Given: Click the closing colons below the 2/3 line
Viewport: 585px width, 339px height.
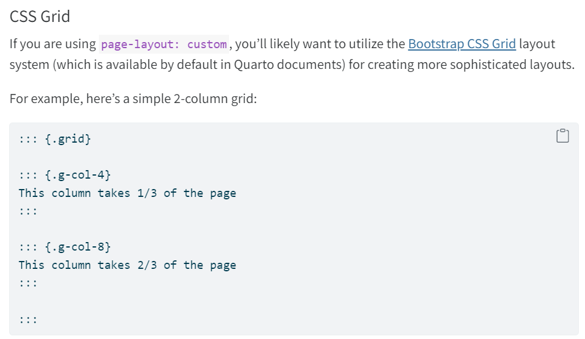Looking at the screenshot, I should tap(28, 283).
